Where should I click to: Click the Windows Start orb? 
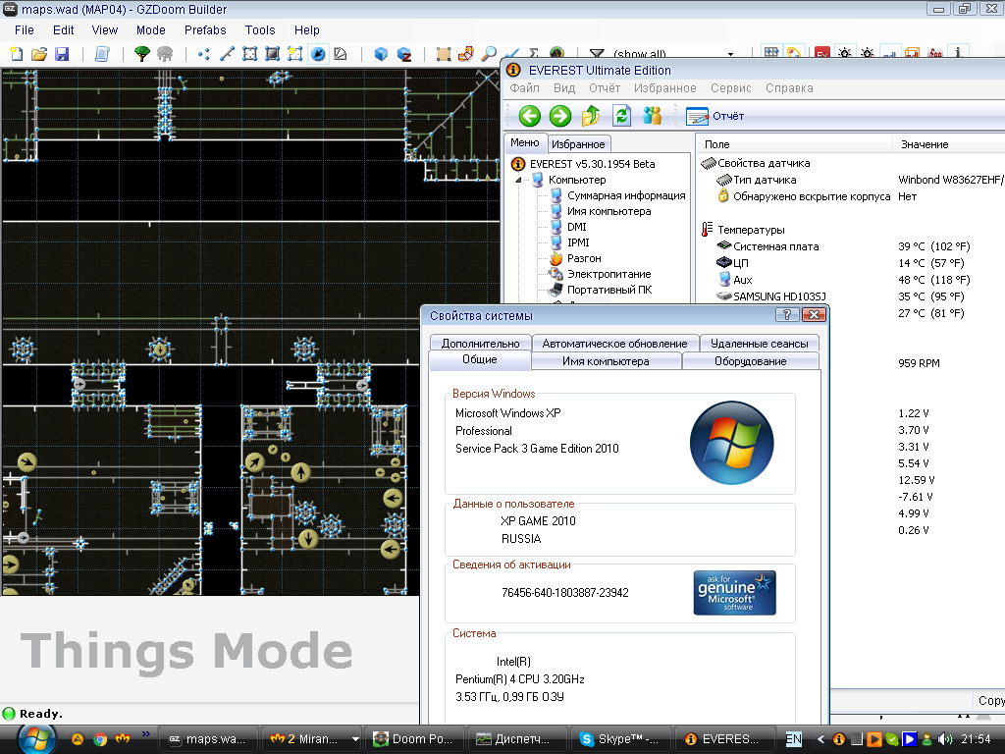point(36,739)
